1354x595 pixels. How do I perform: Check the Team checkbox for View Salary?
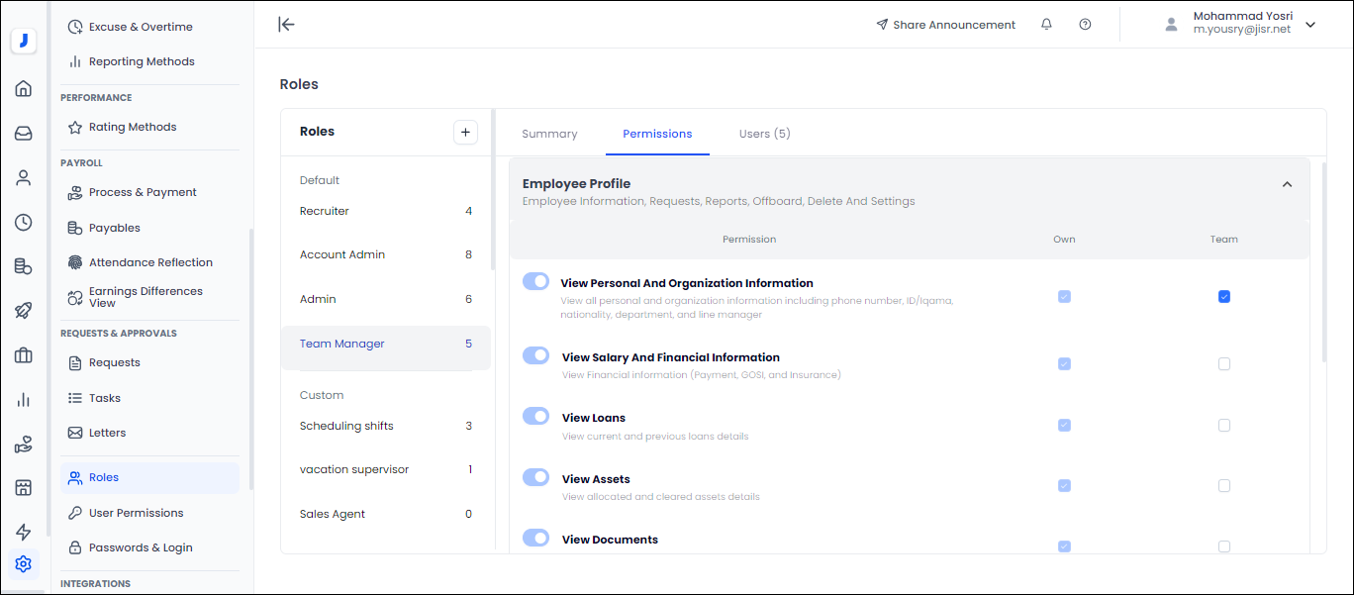tap(1224, 363)
